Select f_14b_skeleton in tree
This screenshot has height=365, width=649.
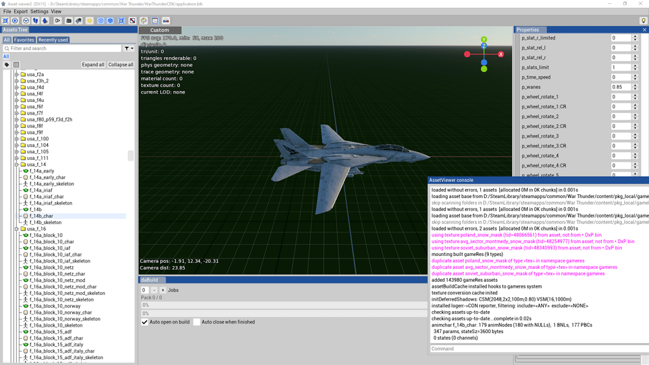(45, 223)
